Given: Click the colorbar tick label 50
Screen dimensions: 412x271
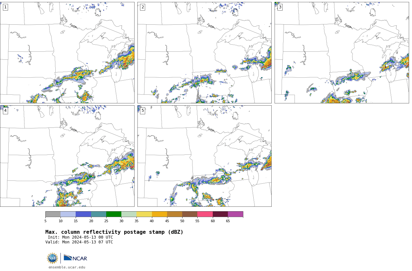Looking at the screenshot, I should [x=182, y=221].
